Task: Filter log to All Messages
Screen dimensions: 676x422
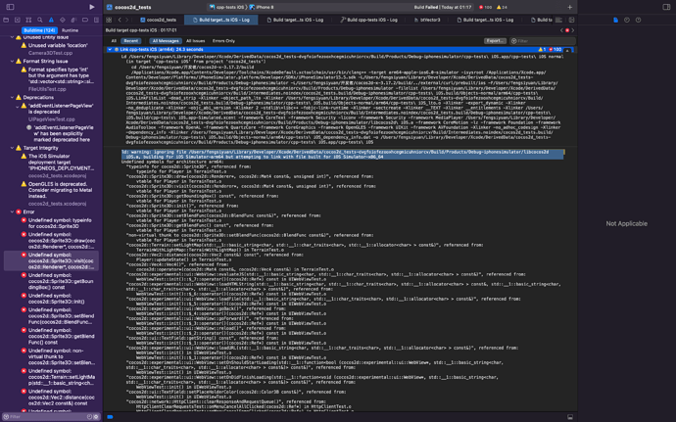Action: click(166, 41)
